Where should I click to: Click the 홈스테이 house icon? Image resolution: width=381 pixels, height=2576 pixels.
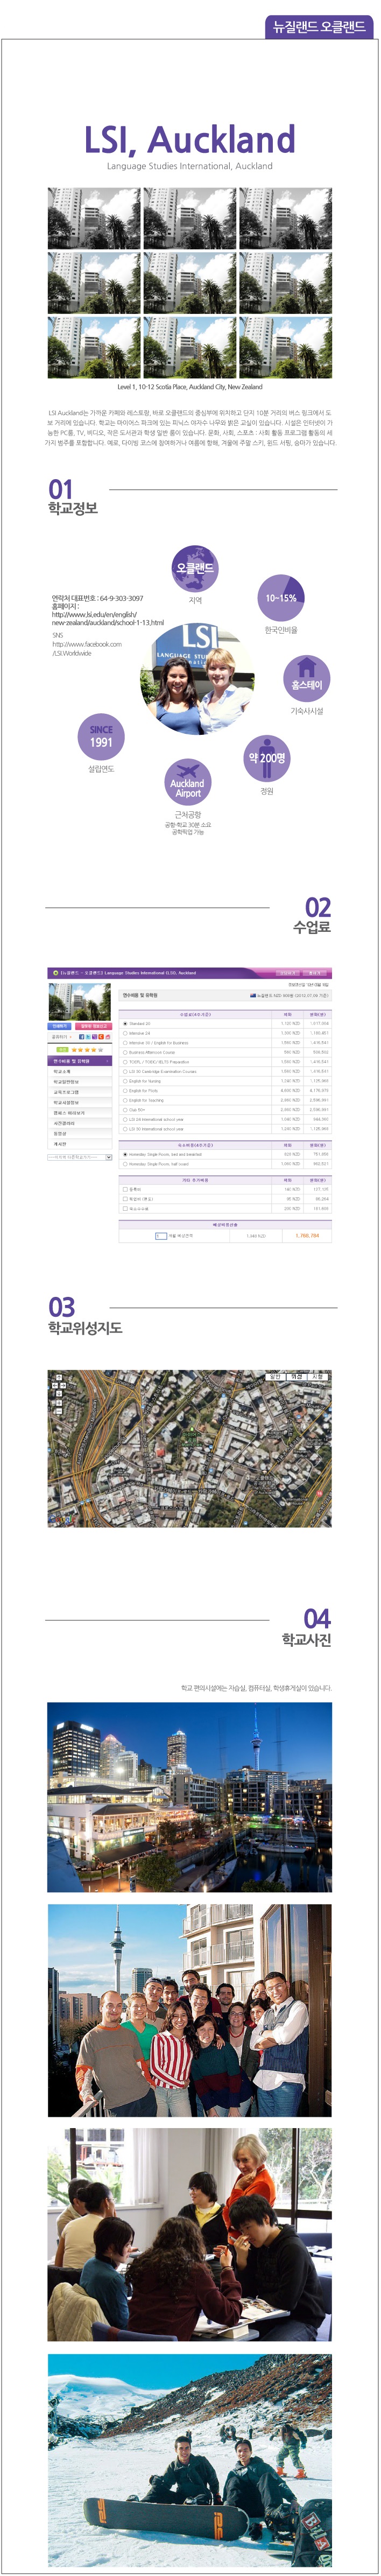(307, 678)
